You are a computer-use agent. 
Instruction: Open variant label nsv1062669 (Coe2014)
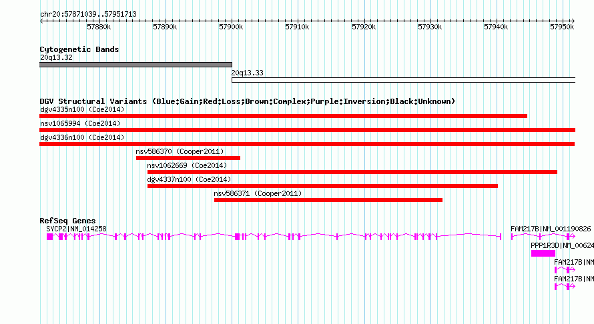point(187,165)
